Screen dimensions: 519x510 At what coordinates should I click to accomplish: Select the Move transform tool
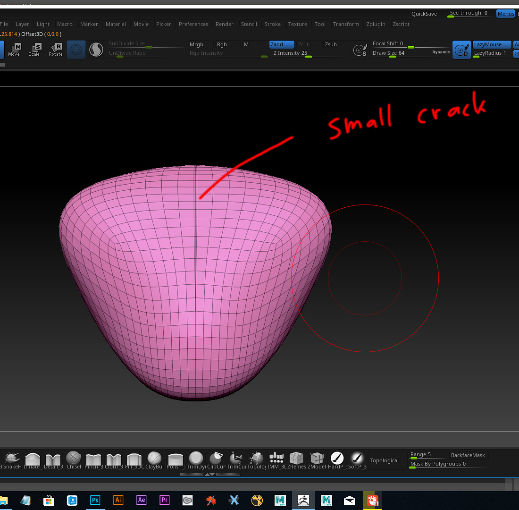coord(14,50)
